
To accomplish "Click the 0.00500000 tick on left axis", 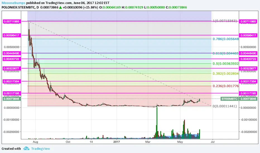I will [12, 47].
